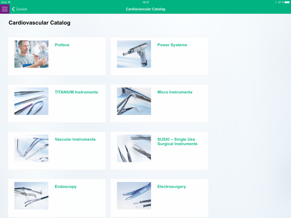Open the TITANIUM Instruments thumbnail
The width and height of the screenshot is (291, 218).
(31, 101)
